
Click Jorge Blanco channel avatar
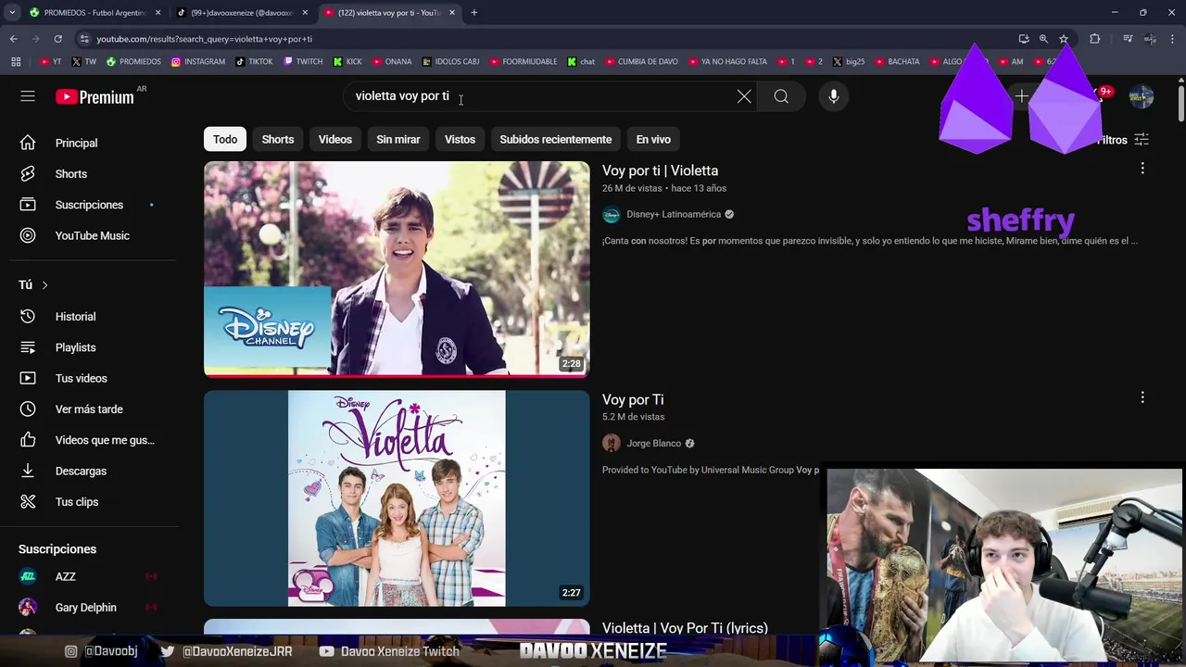click(x=611, y=443)
